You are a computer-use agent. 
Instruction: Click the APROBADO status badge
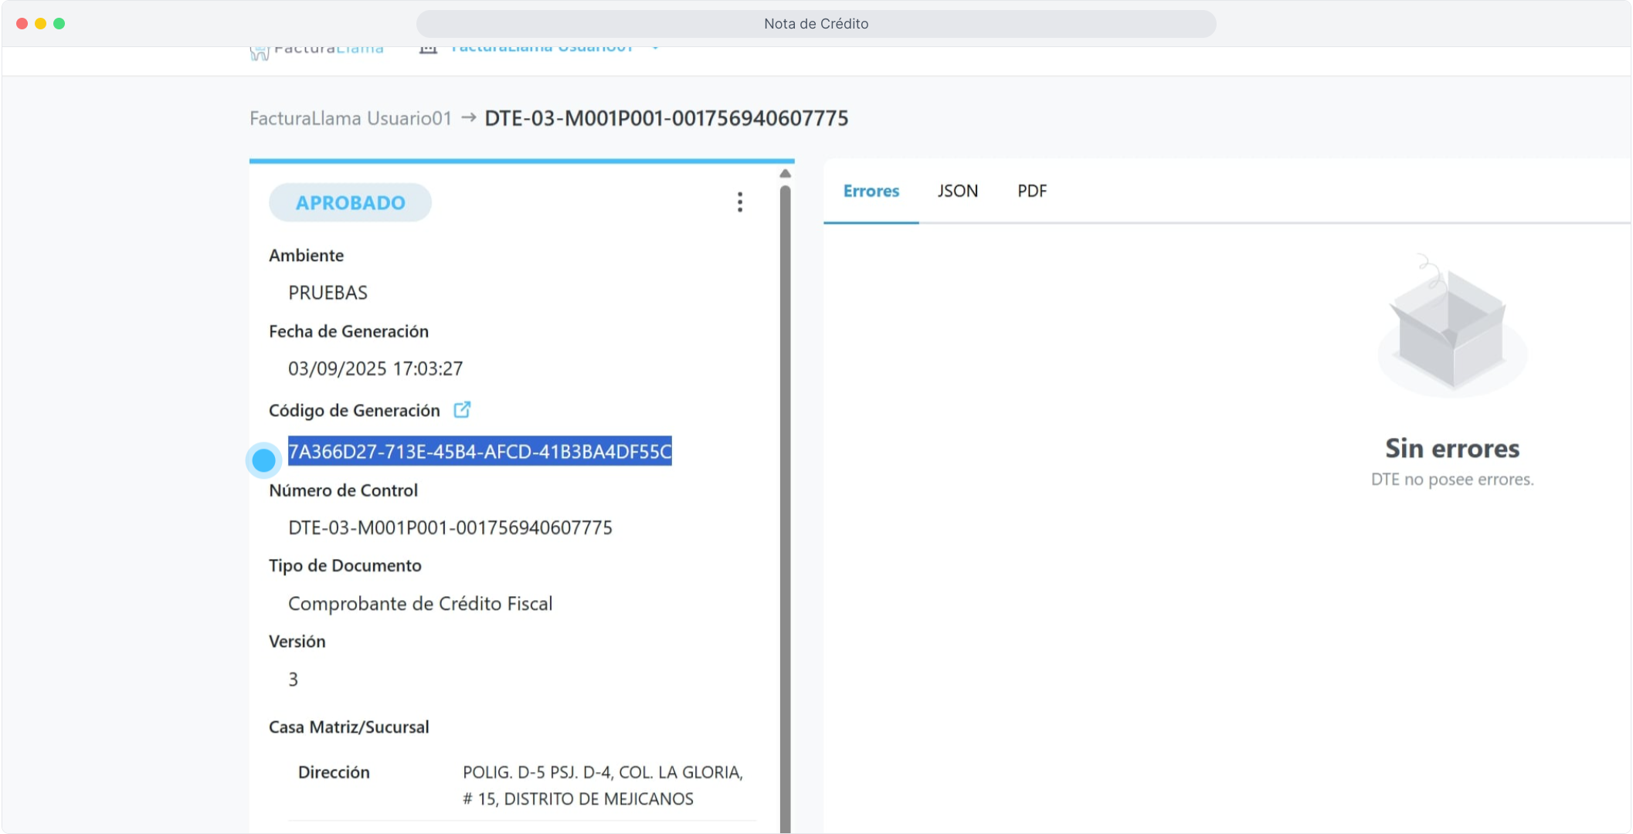[350, 202]
